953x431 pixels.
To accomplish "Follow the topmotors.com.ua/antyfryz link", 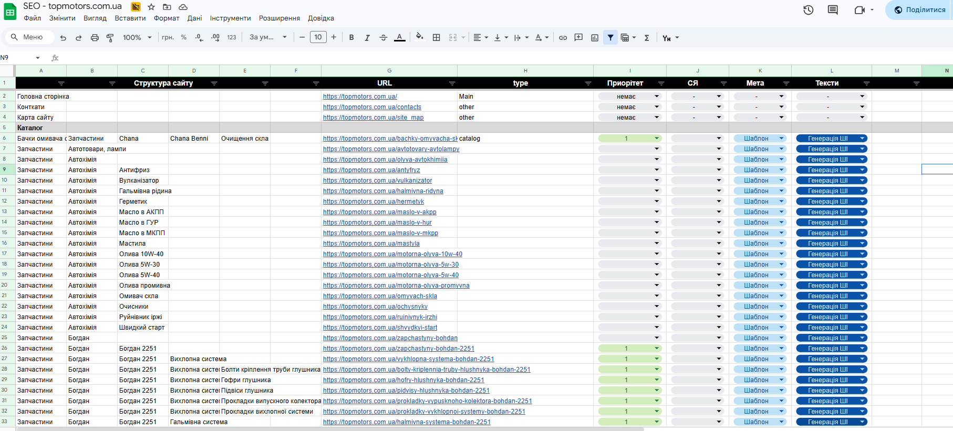I will coord(371,170).
